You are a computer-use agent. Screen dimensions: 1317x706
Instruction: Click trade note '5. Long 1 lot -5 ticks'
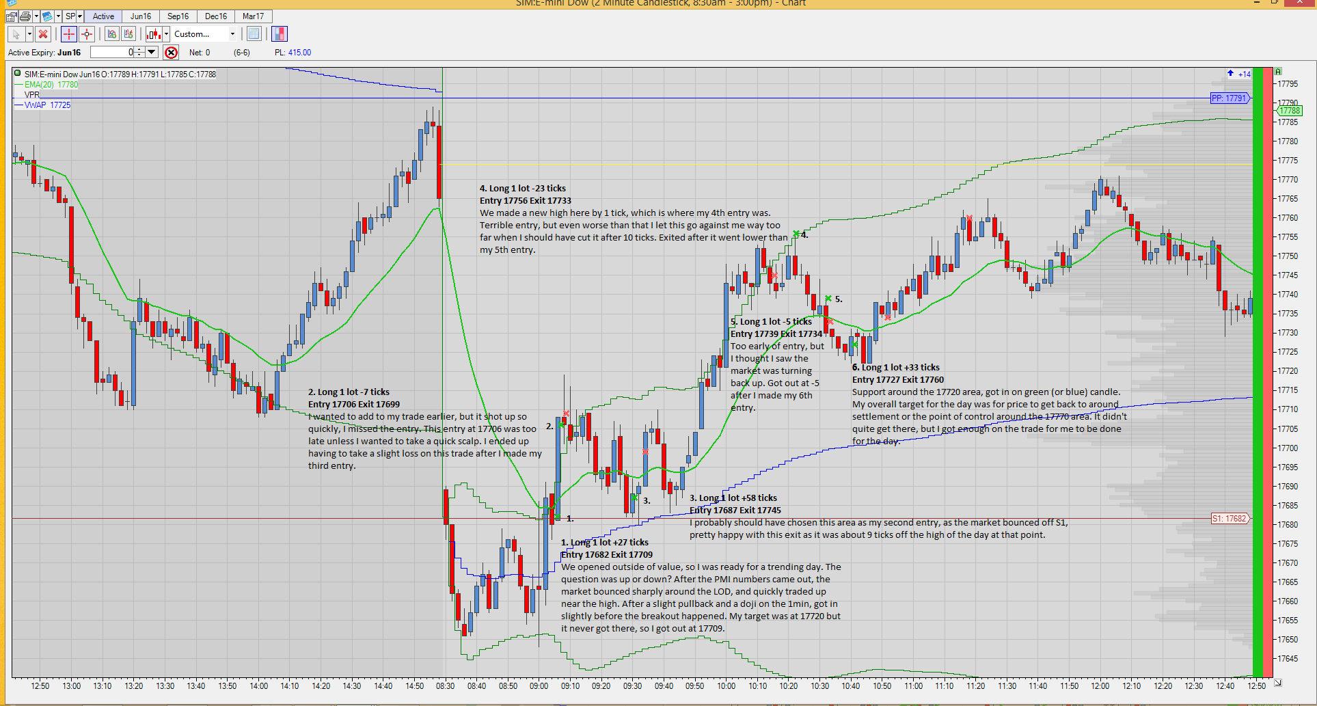pyautogui.click(x=772, y=322)
